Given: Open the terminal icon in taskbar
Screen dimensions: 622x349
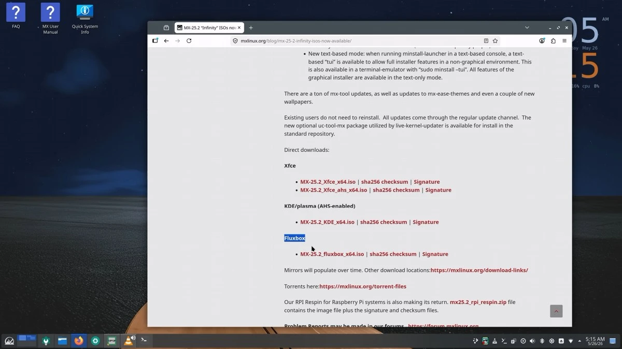Looking at the screenshot, I should point(145,341).
